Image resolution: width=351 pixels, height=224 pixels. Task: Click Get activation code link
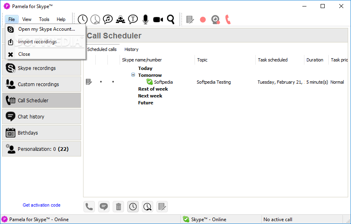(41, 205)
